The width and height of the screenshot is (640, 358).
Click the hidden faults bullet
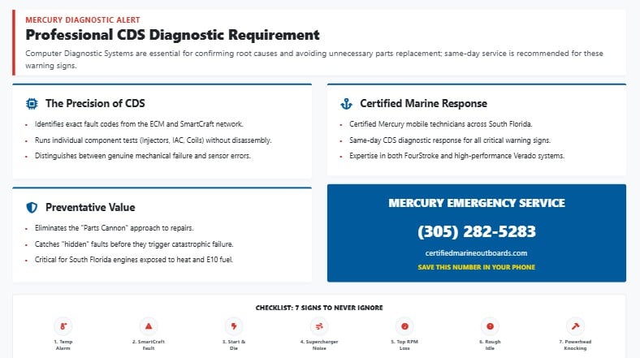tap(134, 244)
